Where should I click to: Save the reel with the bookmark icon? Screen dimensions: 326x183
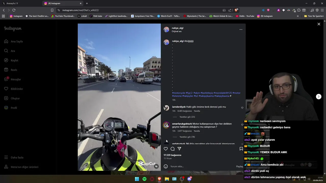coord(241,149)
